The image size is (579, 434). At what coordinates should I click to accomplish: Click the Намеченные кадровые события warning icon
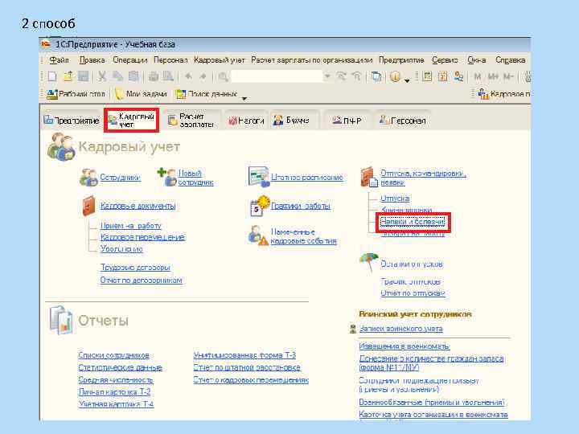[258, 236]
